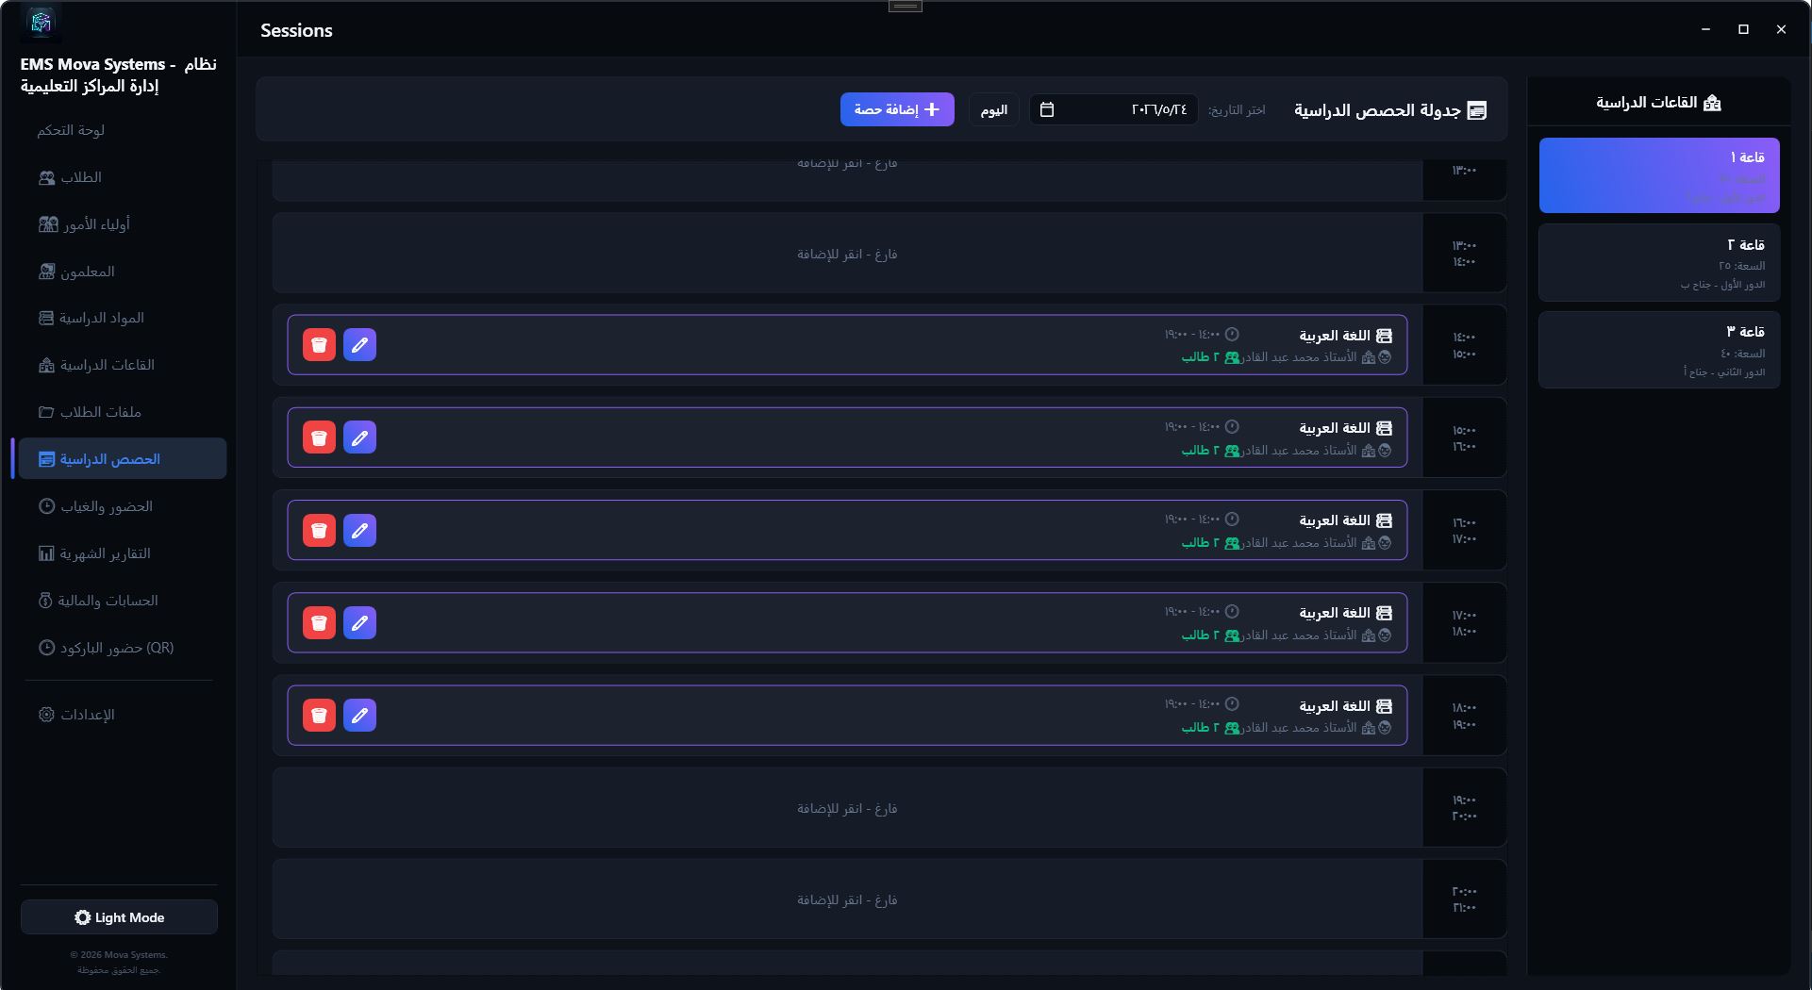
Task: Click إضافة حصة add session button
Action: click(x=897, y=109)
